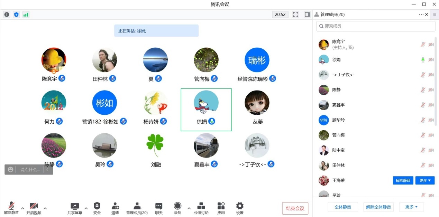The width and height of the screenshot is (439, 217).
Task: Open Manage Members (管理成员) toolbar item
Action: pos(137,208)
